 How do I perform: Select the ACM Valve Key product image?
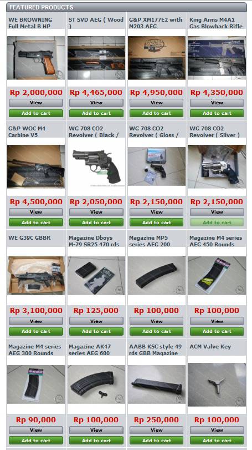217,385
